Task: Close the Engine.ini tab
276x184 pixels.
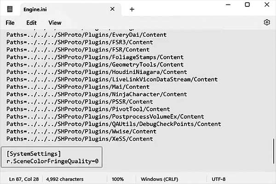Action: [x=112, y=9]
